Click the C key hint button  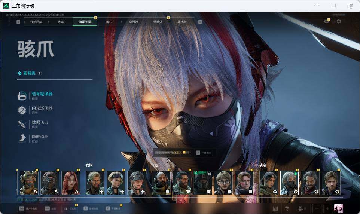[113, 208]
